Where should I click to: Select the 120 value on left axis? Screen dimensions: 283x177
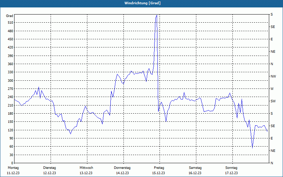11,130
